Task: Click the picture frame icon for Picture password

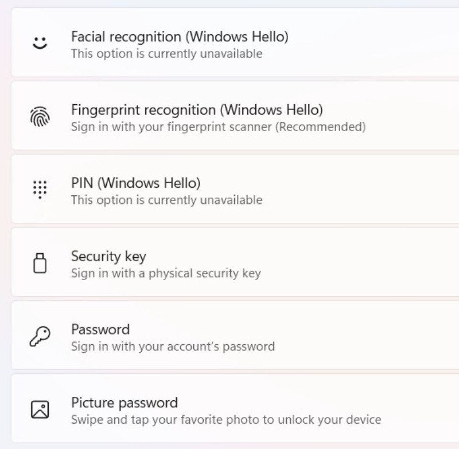Action: (39, 409)
